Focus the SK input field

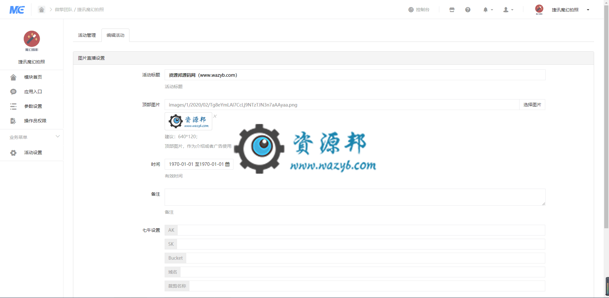[x=361, y=244]
